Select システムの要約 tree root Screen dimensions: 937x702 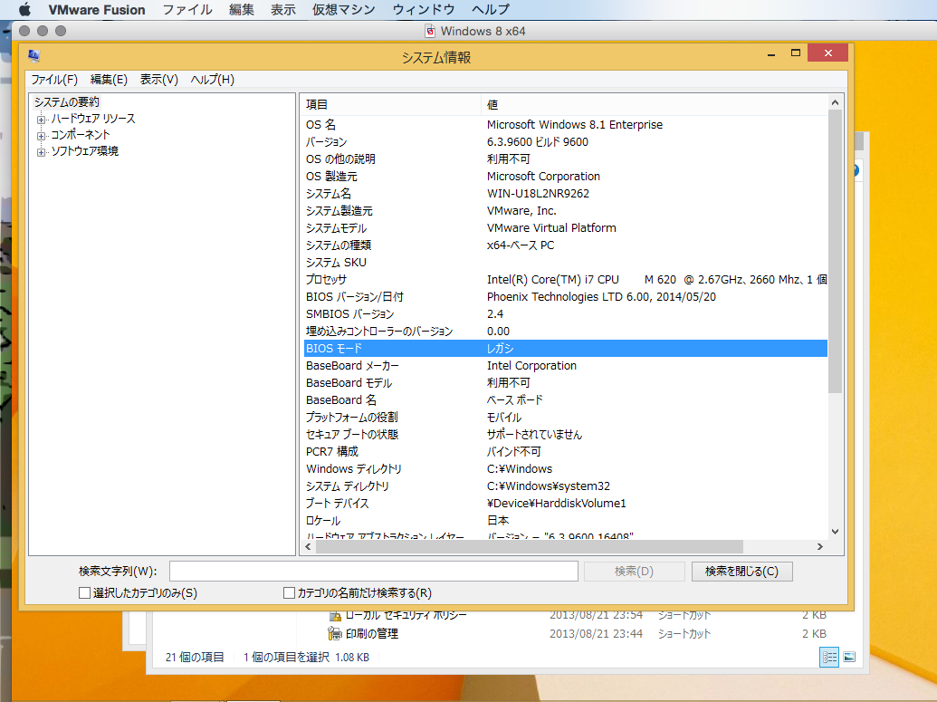pos(66,101)
